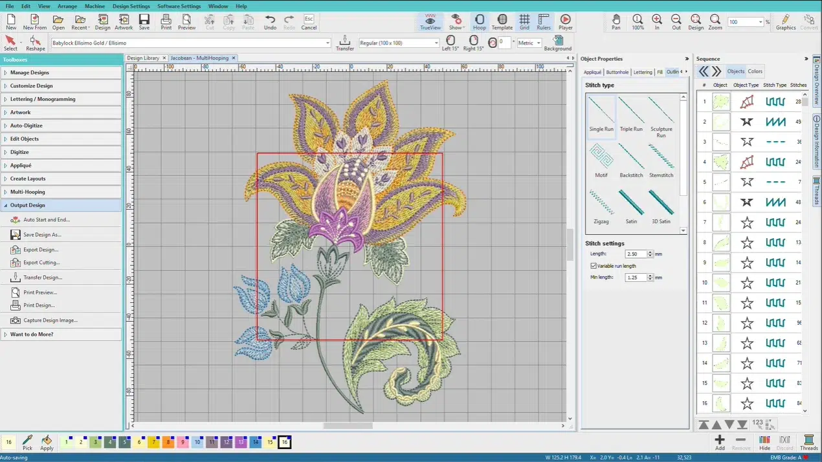Click the Undo icon

[270, 22]
